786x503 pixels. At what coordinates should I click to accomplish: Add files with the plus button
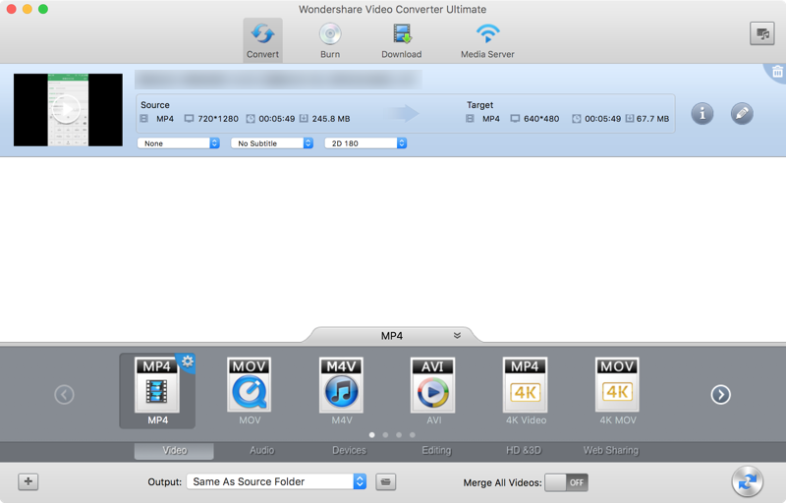tap(28, 481)
